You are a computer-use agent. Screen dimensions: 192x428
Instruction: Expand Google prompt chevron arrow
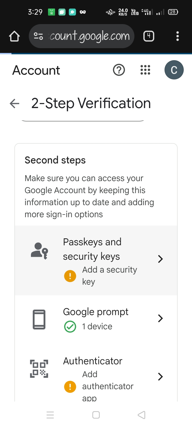(x=160, y=318)
